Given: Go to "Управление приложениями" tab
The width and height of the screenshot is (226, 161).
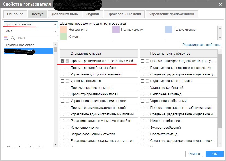Looking at the screenshot, I should pos(172,14).
